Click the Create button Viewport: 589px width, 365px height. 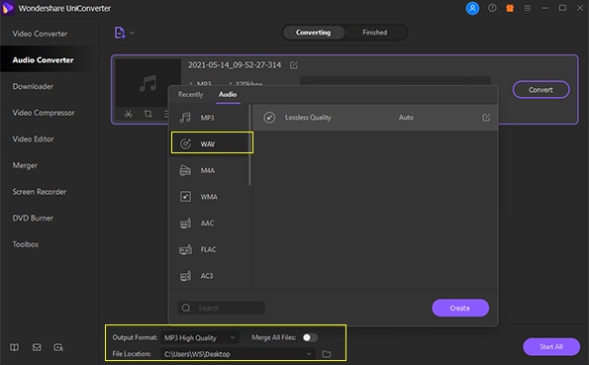(x=460, y=308)
